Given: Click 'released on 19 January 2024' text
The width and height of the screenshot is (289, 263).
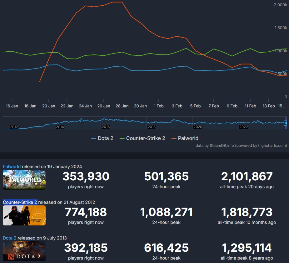Looking at the screenshot, I should [52, 167].
